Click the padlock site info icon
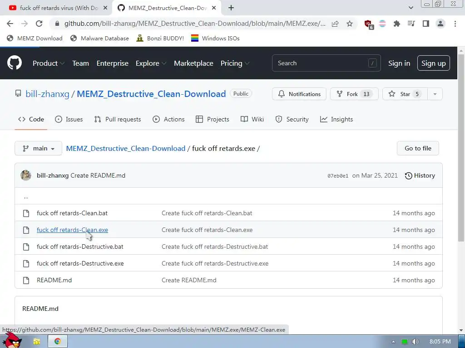The width and height of the screenshot is (465, 348). coord(58,24)
